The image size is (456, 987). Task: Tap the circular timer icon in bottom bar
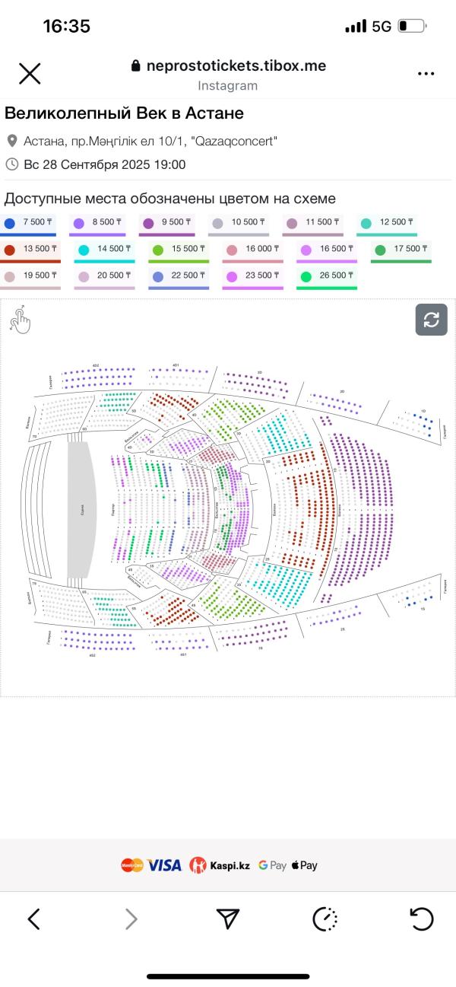point(325,919)
